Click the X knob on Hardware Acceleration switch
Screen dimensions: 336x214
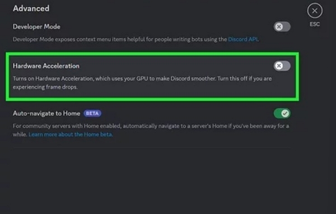[279, 66]
